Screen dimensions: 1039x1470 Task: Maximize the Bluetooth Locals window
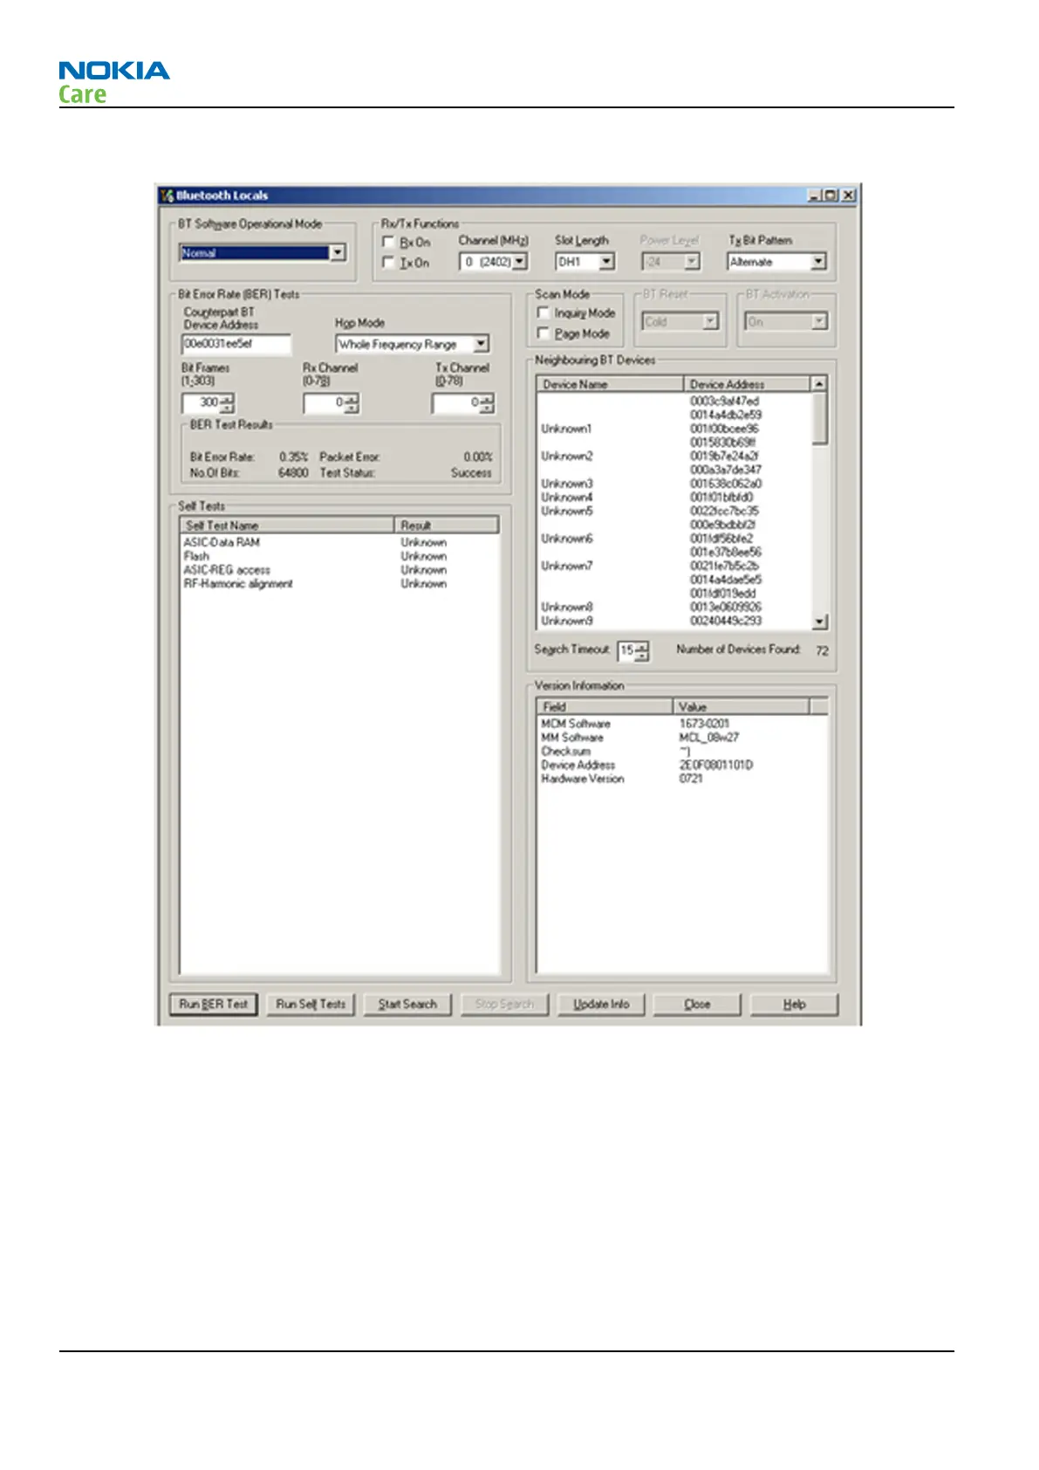point(830,196)
